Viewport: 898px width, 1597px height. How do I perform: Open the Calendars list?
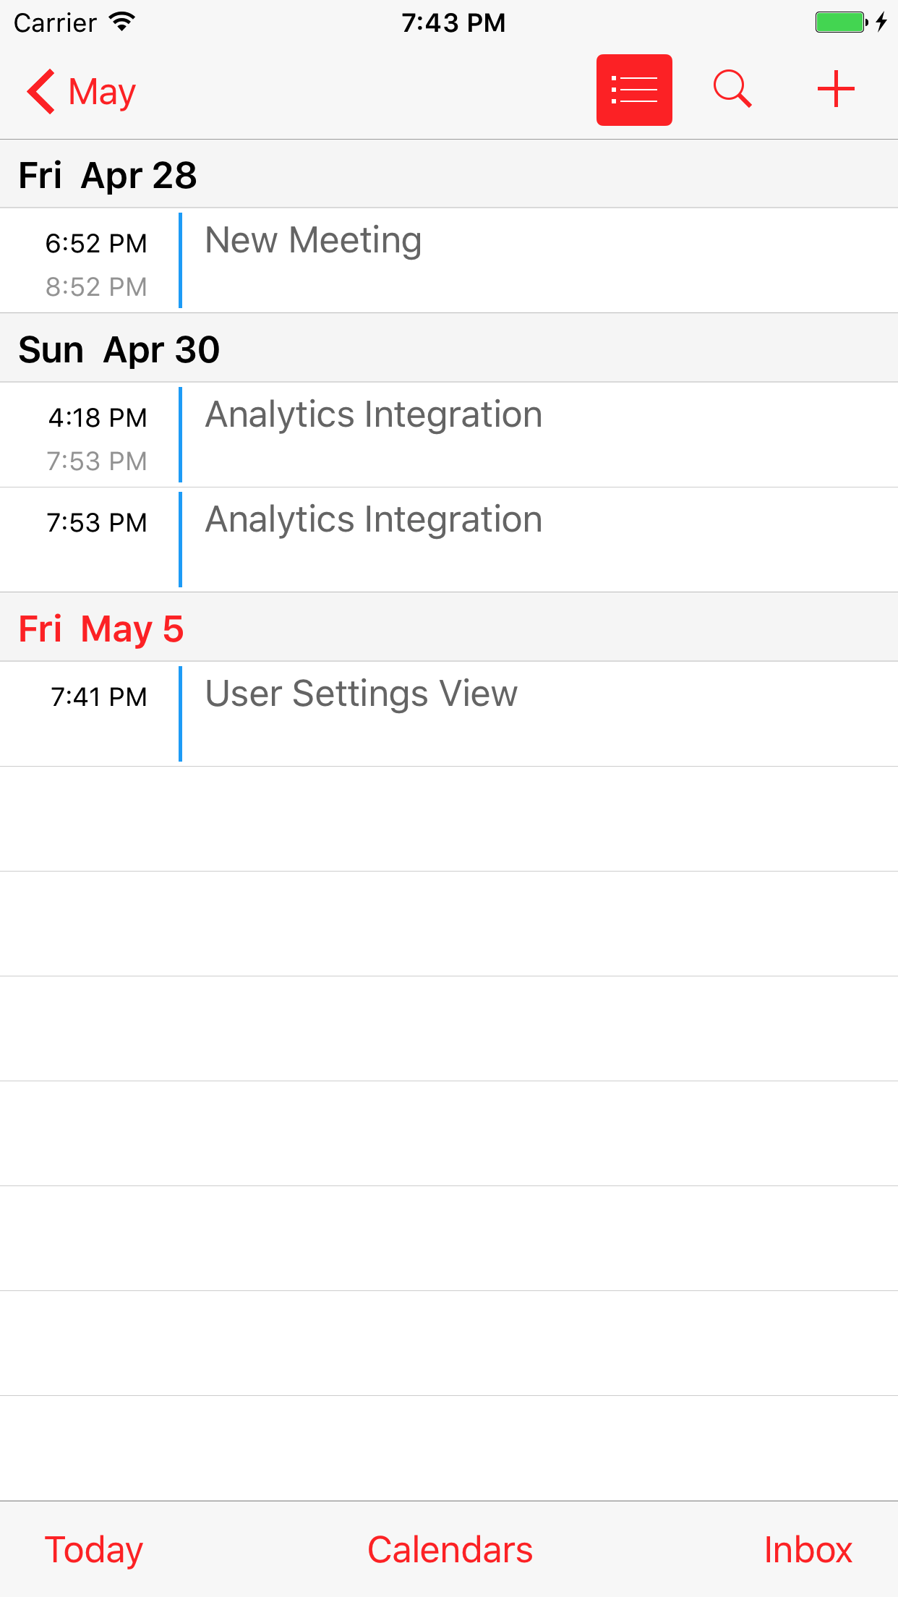(450, 1550)
